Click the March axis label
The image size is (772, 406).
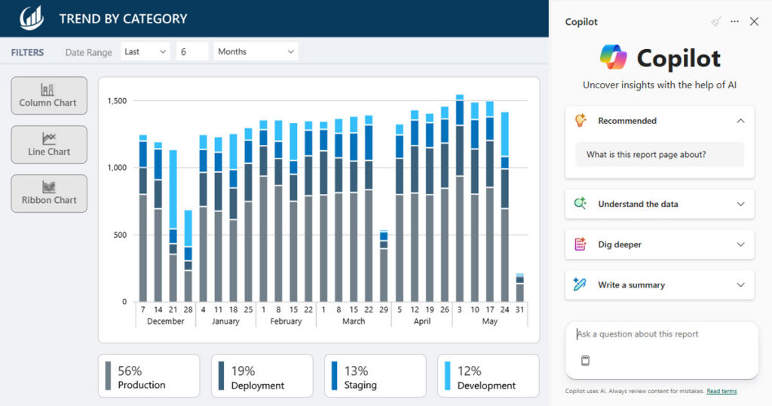(354, 321)
